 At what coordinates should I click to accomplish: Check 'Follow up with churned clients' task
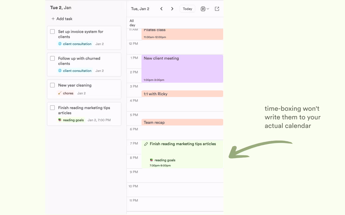(53, 59)
